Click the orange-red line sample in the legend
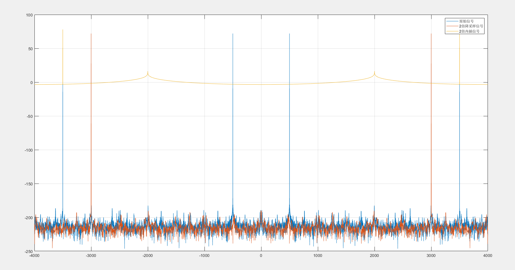 click(452, 26)
